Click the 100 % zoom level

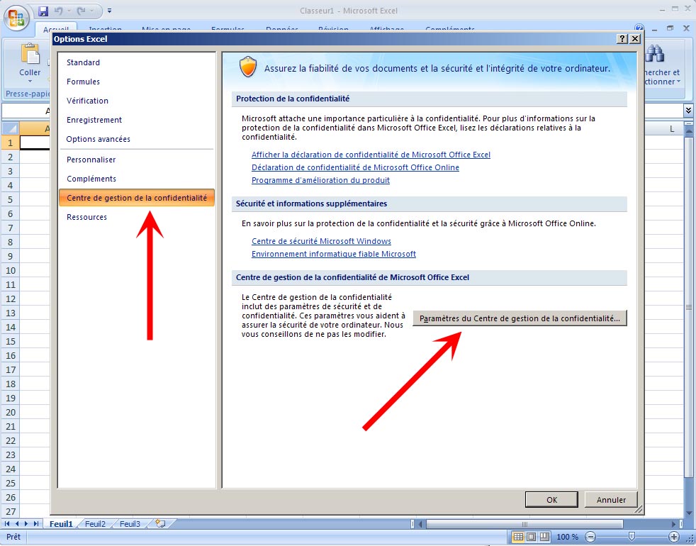tap(567, 537)
